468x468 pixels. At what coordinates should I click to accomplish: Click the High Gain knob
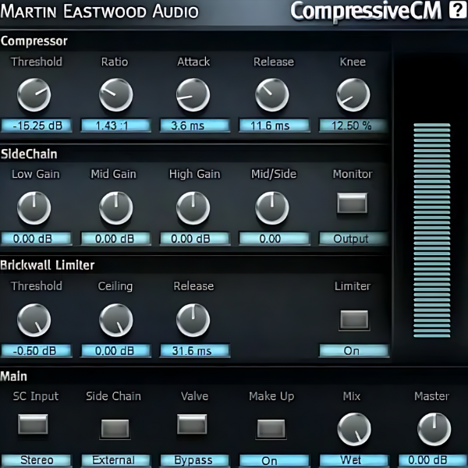193,208
